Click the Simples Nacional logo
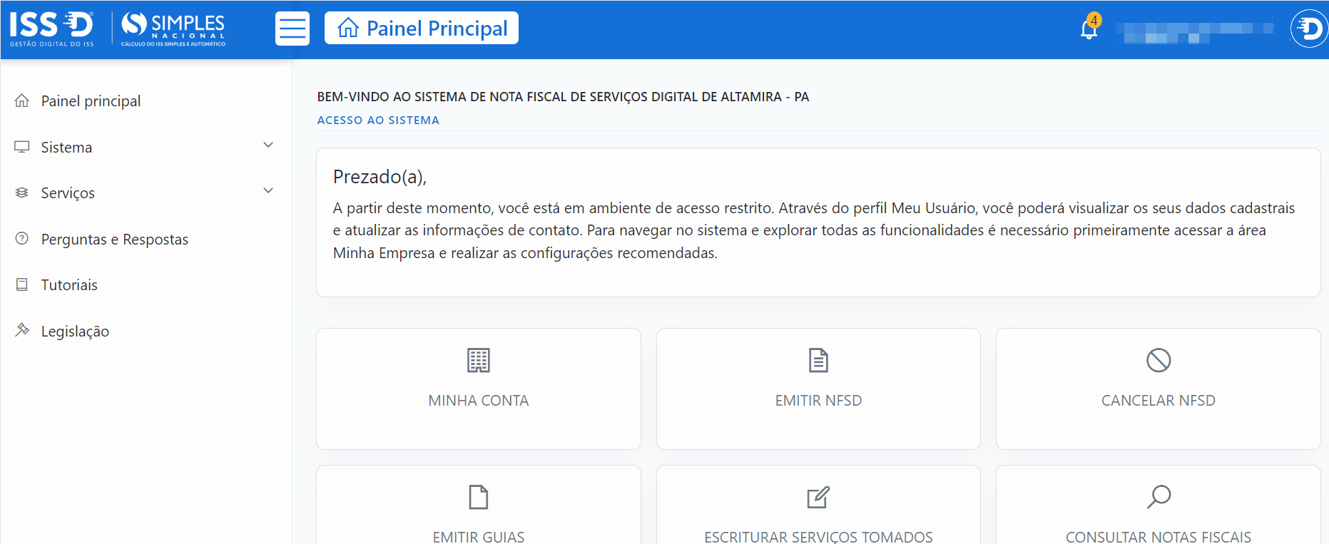1329x544 pixels. [173, 29]
